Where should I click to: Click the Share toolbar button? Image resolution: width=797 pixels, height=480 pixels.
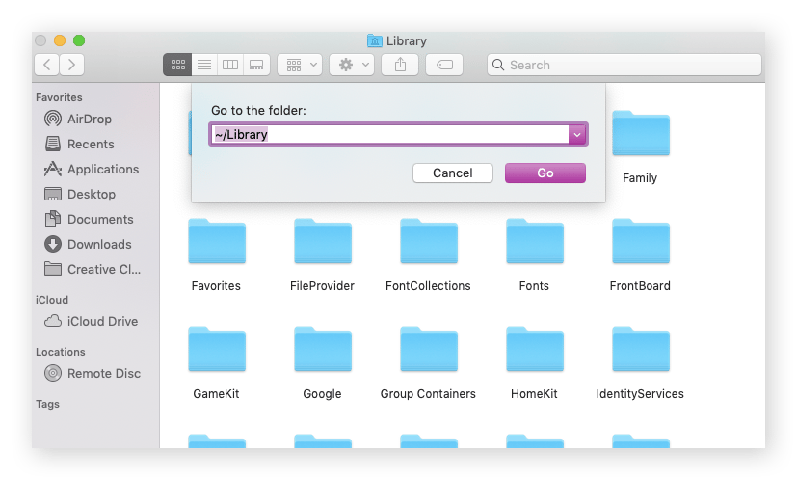(x=400, y=65)
